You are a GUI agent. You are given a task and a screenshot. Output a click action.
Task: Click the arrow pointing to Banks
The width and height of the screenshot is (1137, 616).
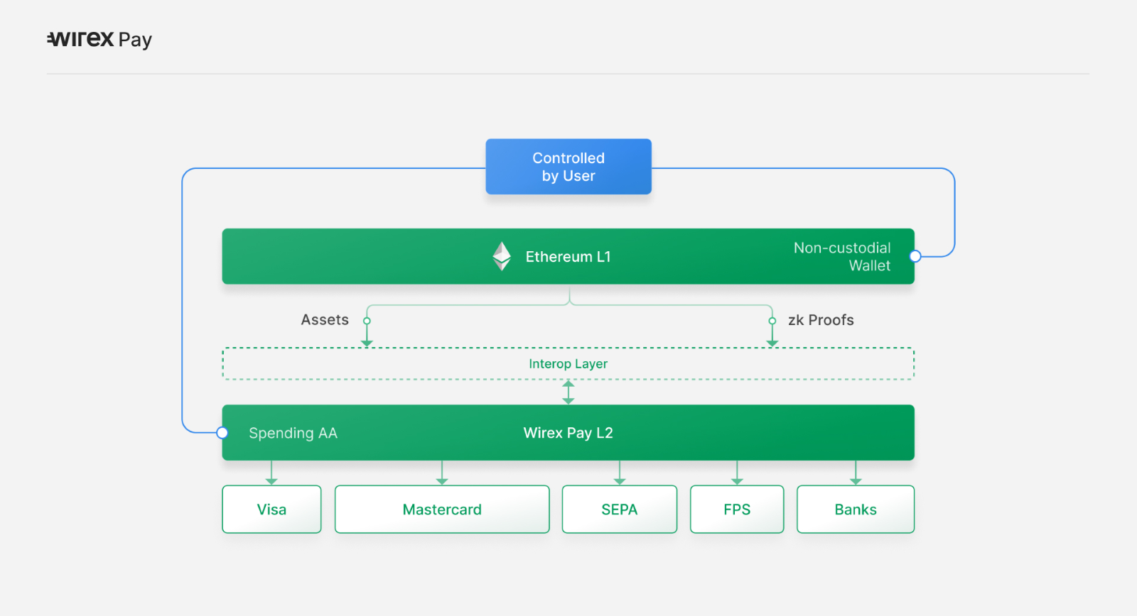coord(856,473)
